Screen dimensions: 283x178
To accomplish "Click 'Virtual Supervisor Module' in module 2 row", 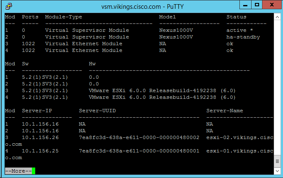I will (87, 37).
